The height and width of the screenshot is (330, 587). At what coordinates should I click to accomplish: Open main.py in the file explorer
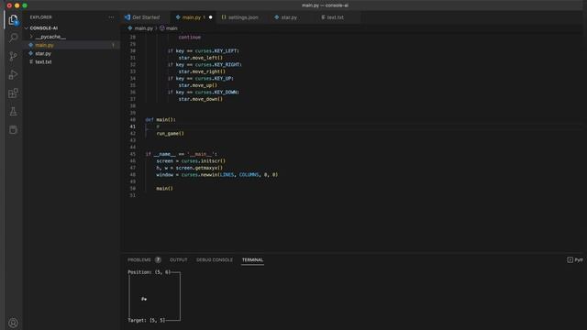click(44, 45)
